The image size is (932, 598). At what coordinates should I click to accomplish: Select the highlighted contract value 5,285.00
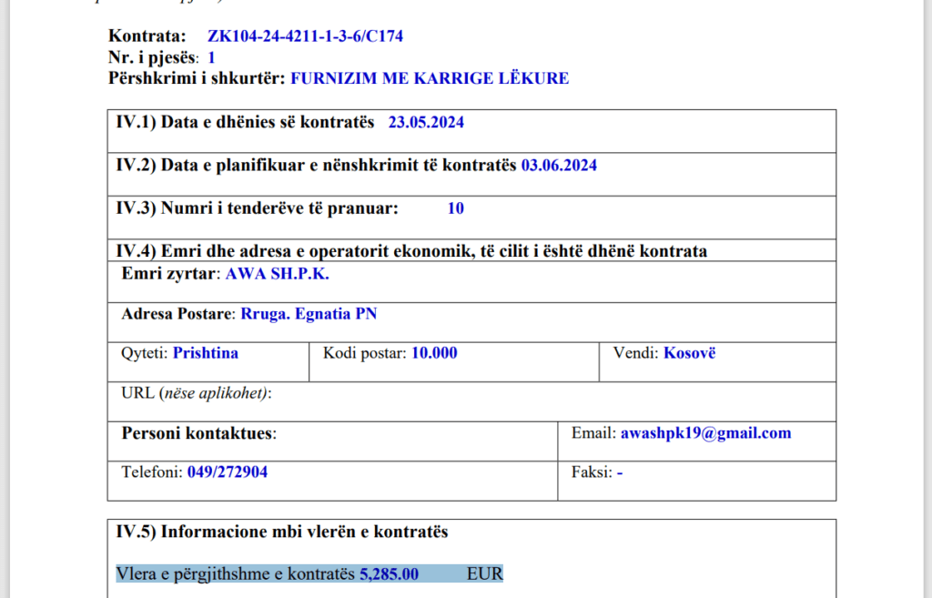coord(389,573)
